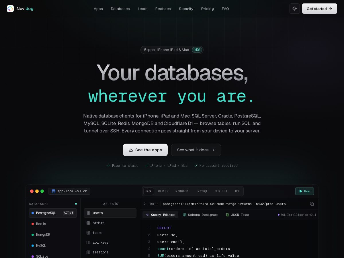
Task: Click the Get started button
Action: [x=320, y=9]
